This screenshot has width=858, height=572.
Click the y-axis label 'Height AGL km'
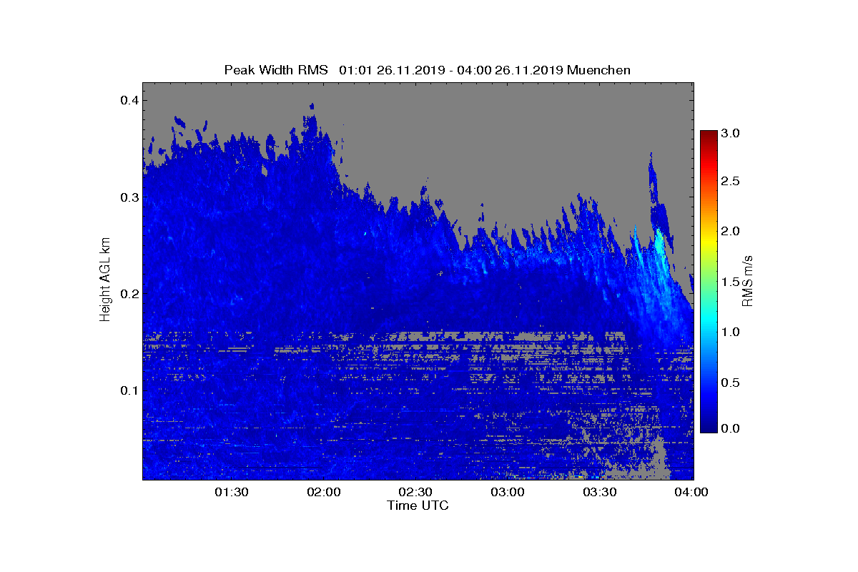click(105, 281)
